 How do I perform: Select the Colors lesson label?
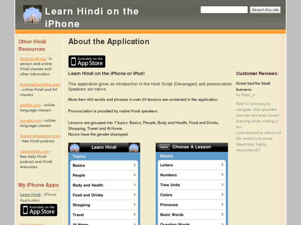(166, 195)
